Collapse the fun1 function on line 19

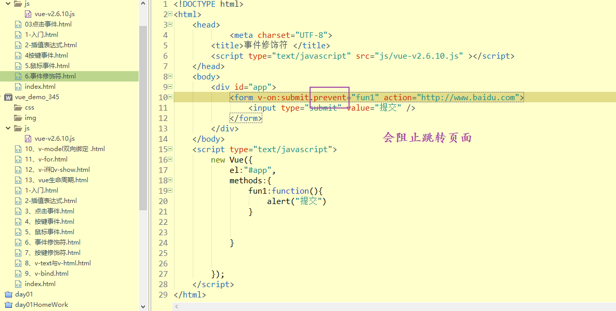click(x=170, y=191)
